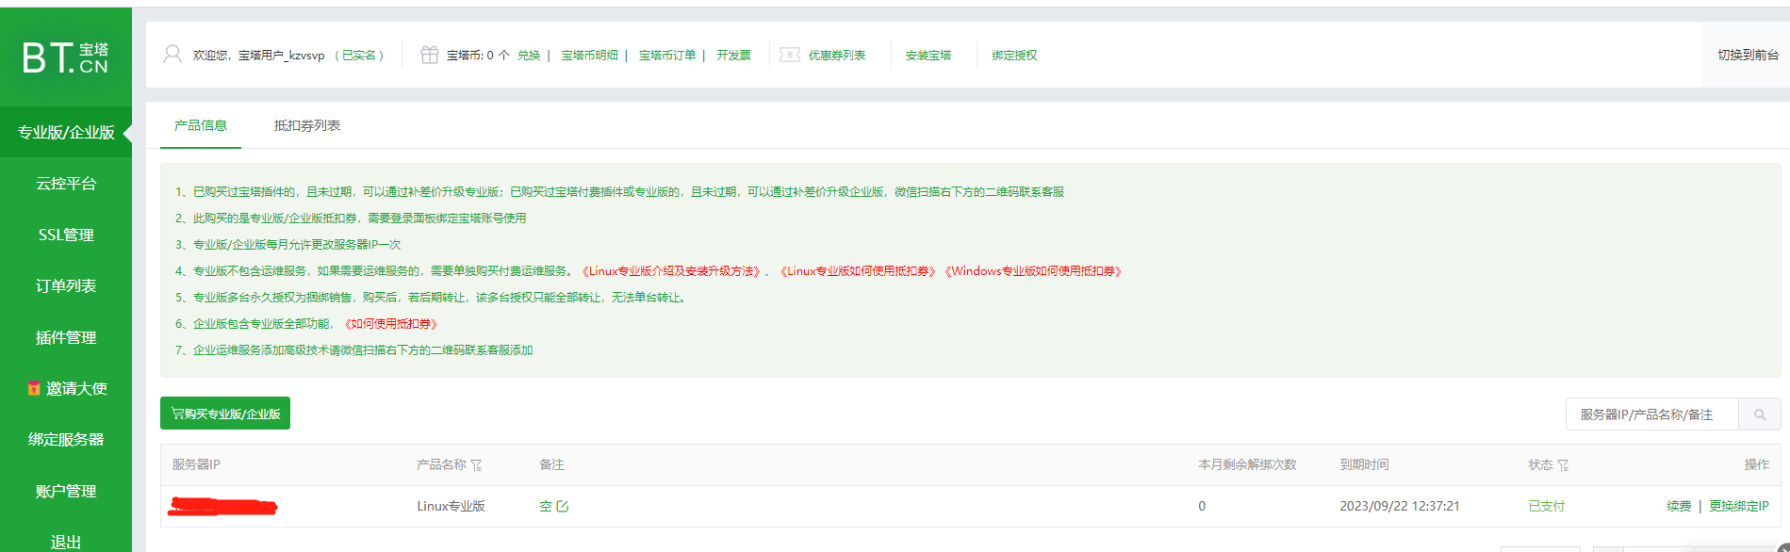Click the user avatar icon
The height and width of the screenshot is (552, 1790).
172,55
